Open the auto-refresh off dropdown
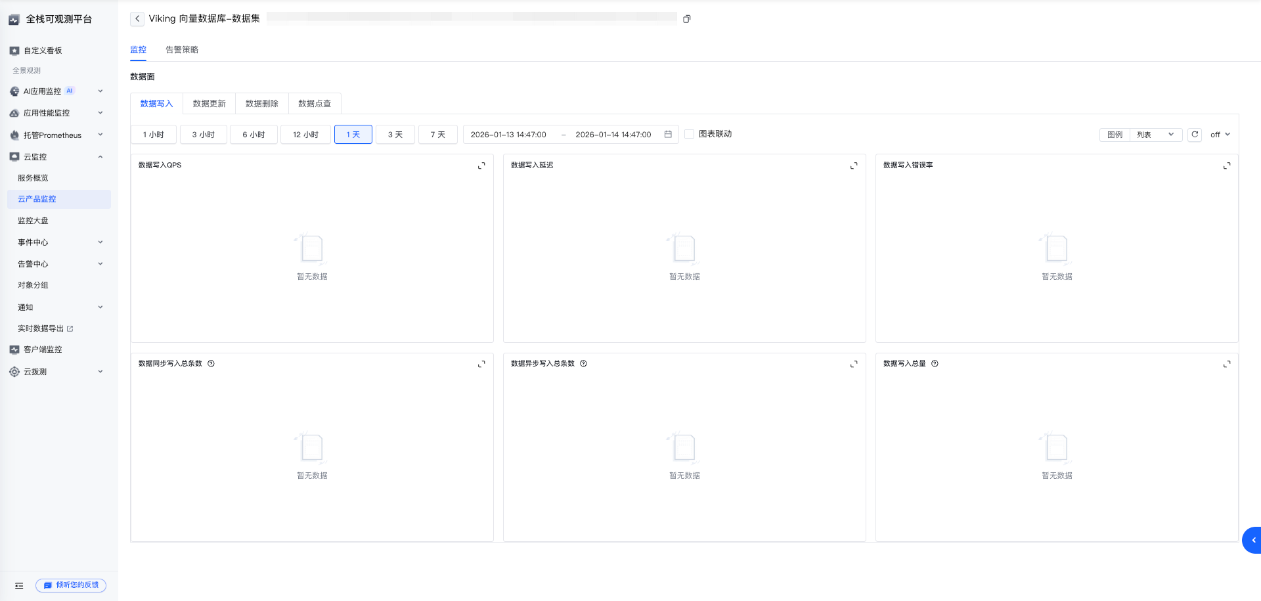 (1220, 135)
